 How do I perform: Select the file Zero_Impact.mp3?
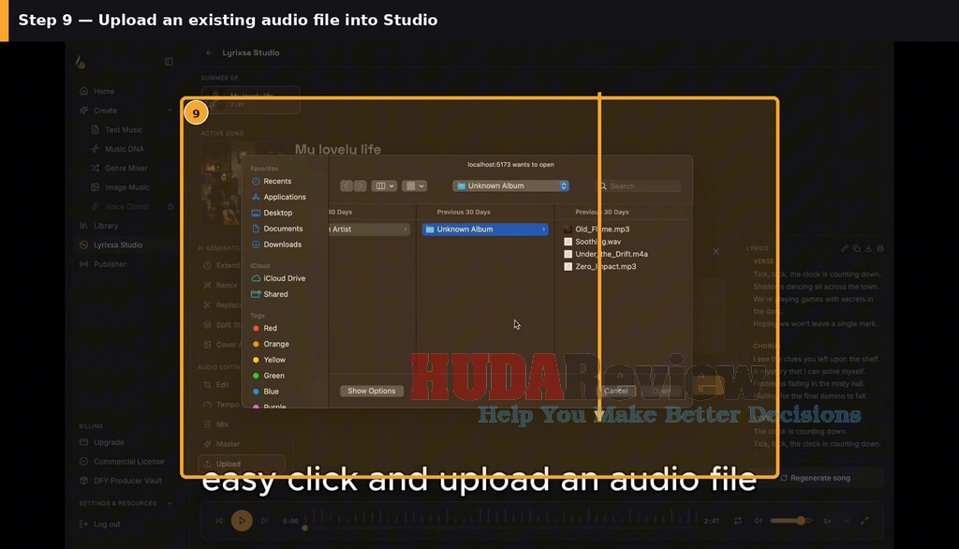[600, 267]
